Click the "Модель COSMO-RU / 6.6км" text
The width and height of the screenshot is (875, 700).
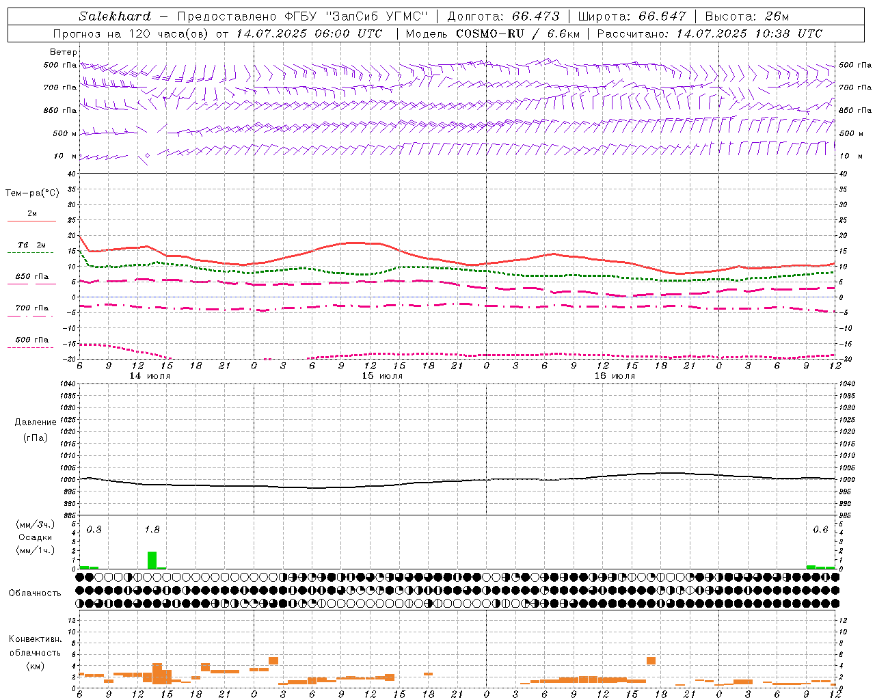[493, 33]
